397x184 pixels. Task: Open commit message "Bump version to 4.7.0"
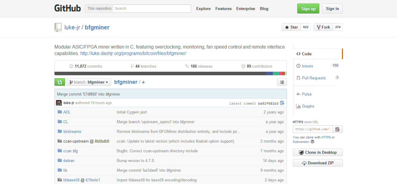135,160
